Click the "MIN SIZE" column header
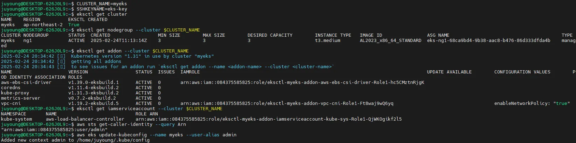Screen dimensions: 576x143 pyautogui.click(x=169, y=35)
